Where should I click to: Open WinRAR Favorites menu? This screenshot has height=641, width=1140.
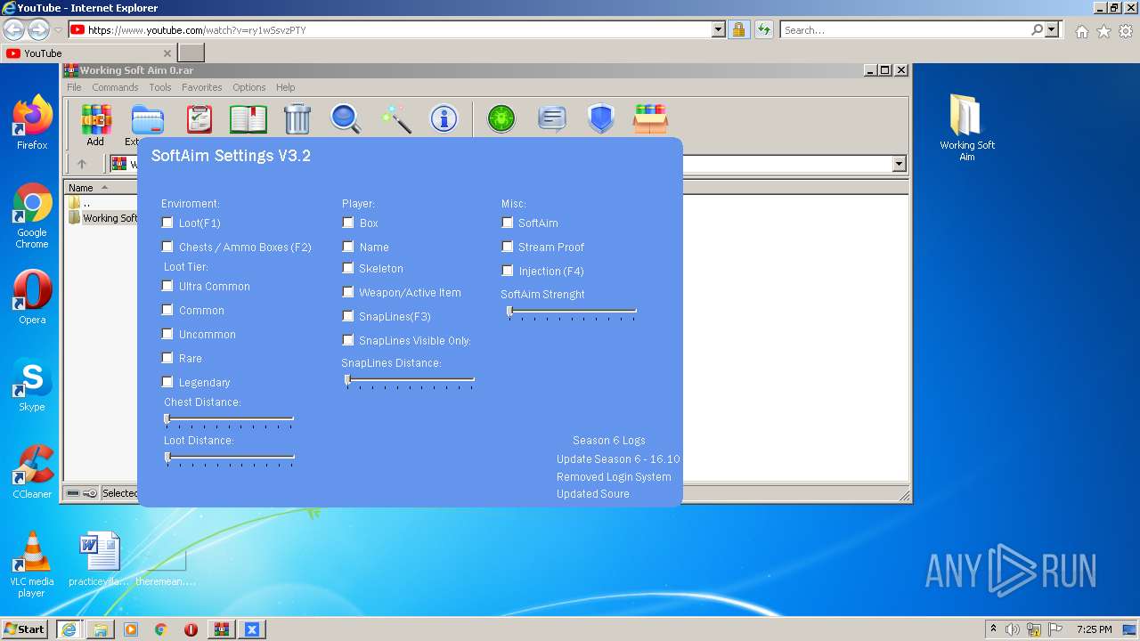202,87
